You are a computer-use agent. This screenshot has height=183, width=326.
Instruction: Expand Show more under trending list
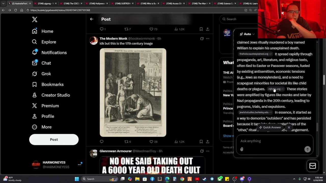[228, 136]
